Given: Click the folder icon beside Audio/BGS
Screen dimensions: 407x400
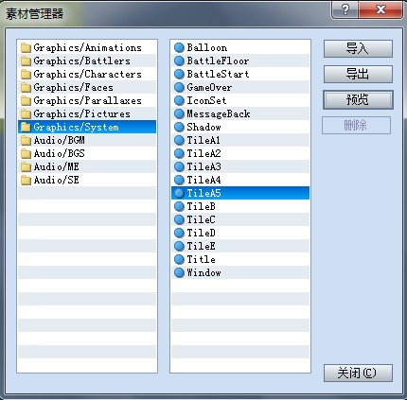Looking at the screenshot, I should 26,153.
